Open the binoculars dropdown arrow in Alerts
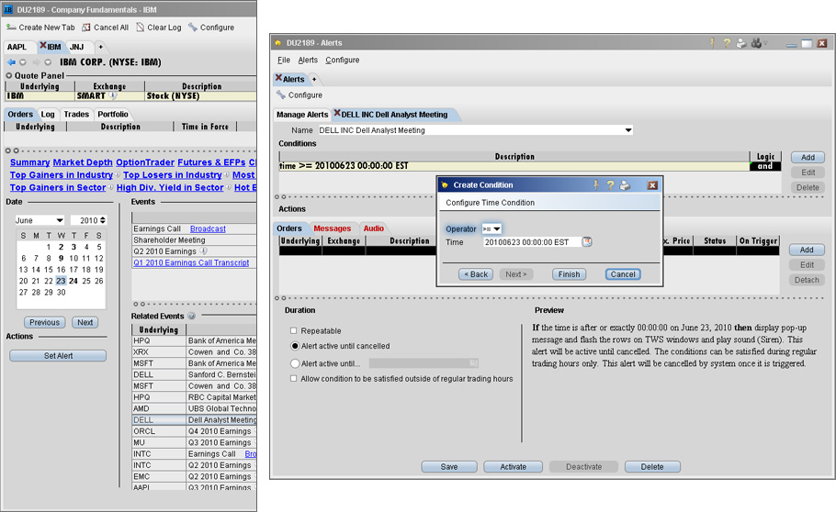Screen dimensions: 836x512 pyautogui.click(x=765, y=43)
